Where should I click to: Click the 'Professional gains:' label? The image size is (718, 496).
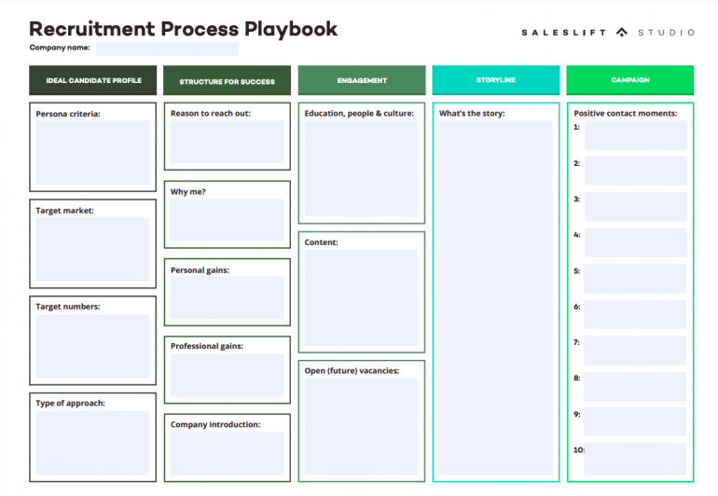tap(207, 346)
